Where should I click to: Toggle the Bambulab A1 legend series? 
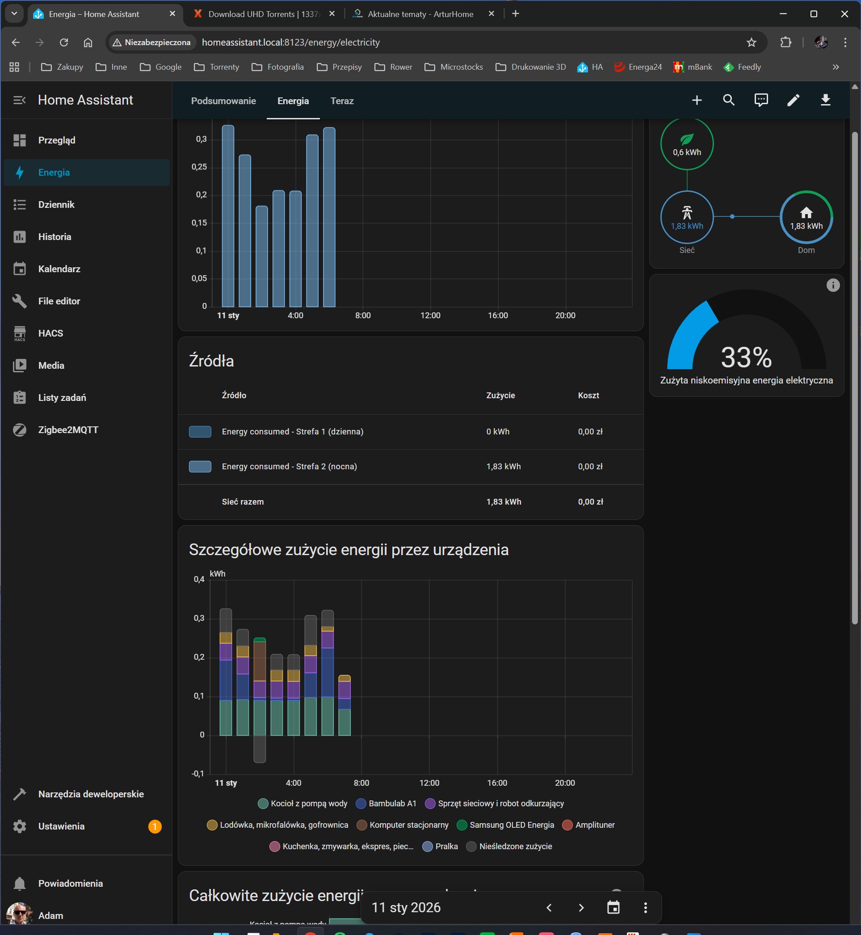coord(386,804)
